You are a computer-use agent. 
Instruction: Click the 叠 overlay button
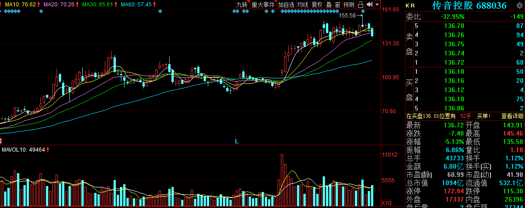328,5
